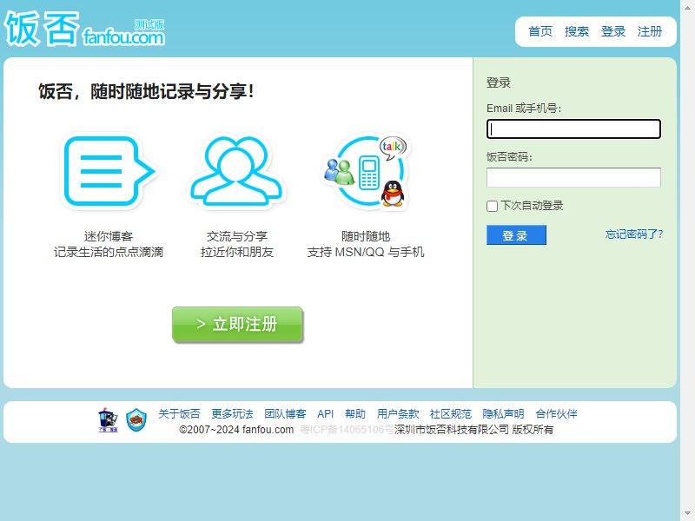This screenshot has width=695, height=521.
Task: Open the 粤ICP备14065106号 link
Action: [347, 430]
